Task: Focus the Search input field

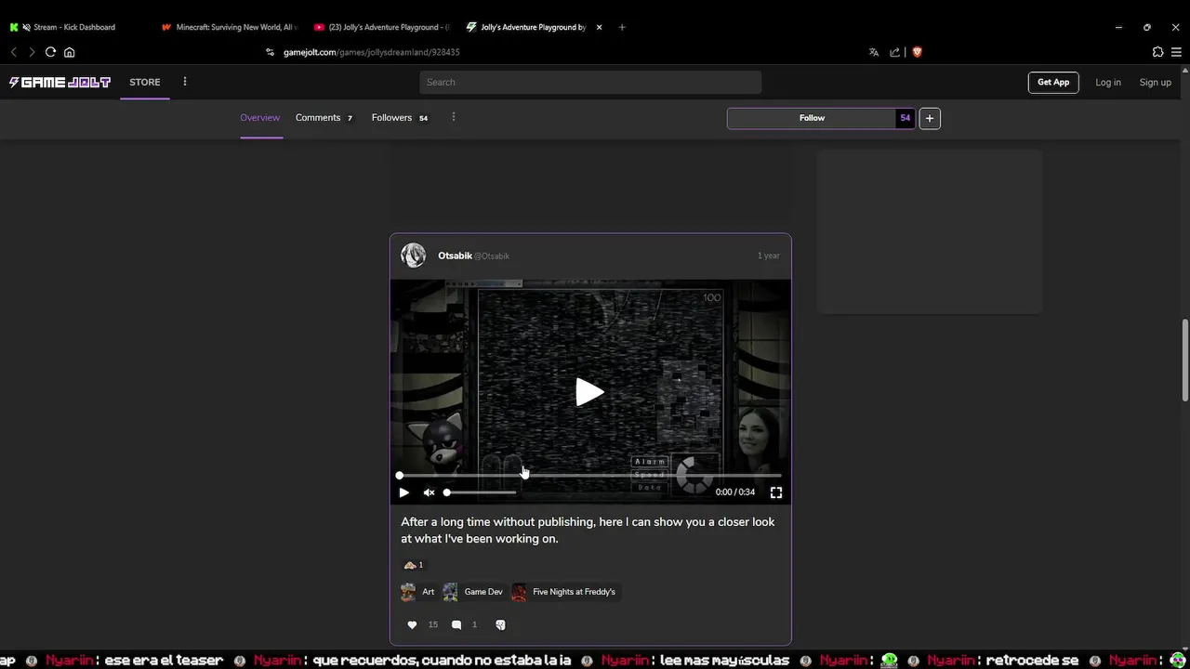Action: 590,82
